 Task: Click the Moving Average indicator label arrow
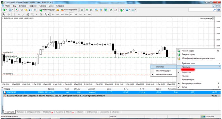(x=213, y=18)
